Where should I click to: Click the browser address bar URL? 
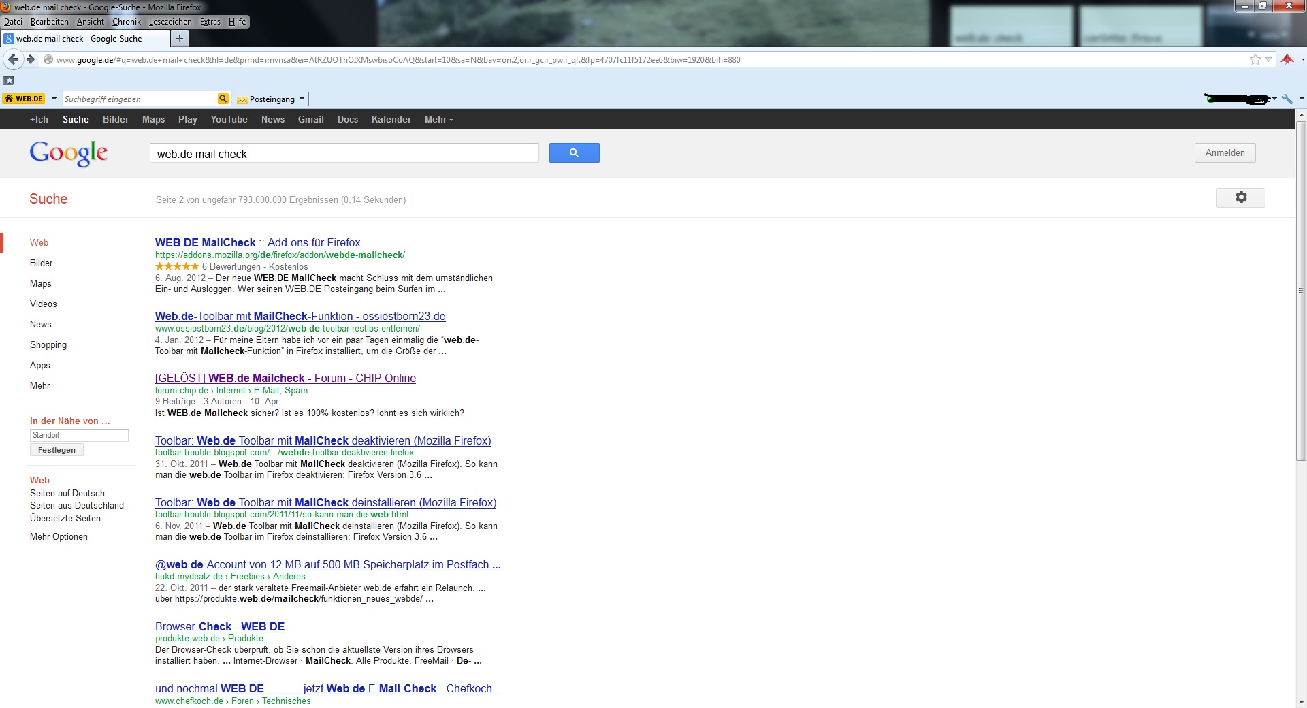398,60
